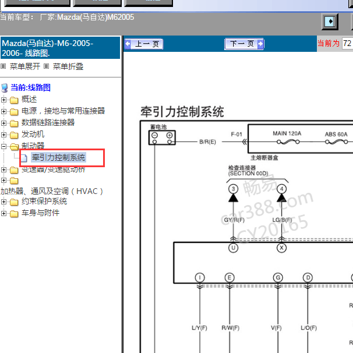Click the open 制动器 folder icon
The width and height of the screenshot is (353, 353).
click(14, 147)
